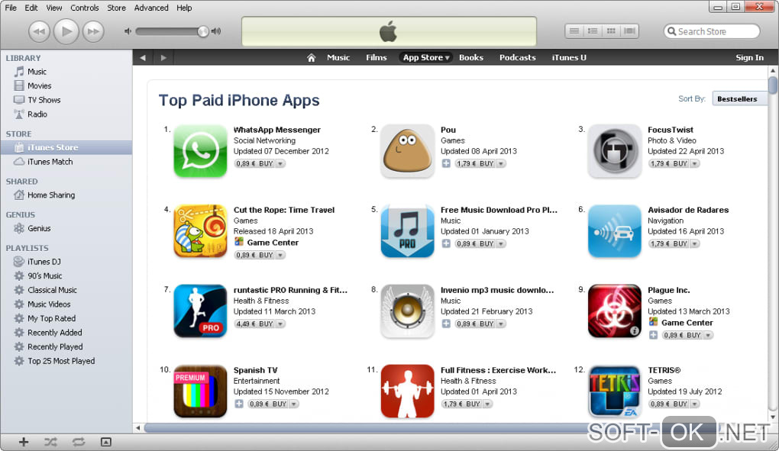
Task: Open the Advanced menu
Action: (151, 8)
